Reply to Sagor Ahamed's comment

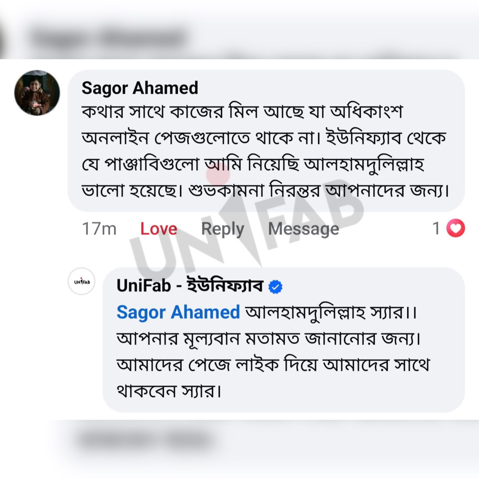[223, 229]
